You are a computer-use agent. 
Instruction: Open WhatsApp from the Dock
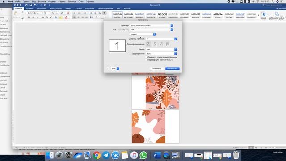click(143, 155)
